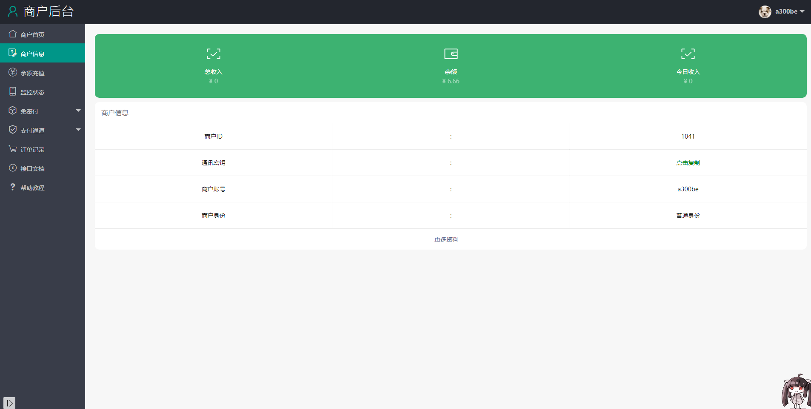811x409 pixels.
Task: Toggle sidebar collapse button at bottom left
Action: 9,403
